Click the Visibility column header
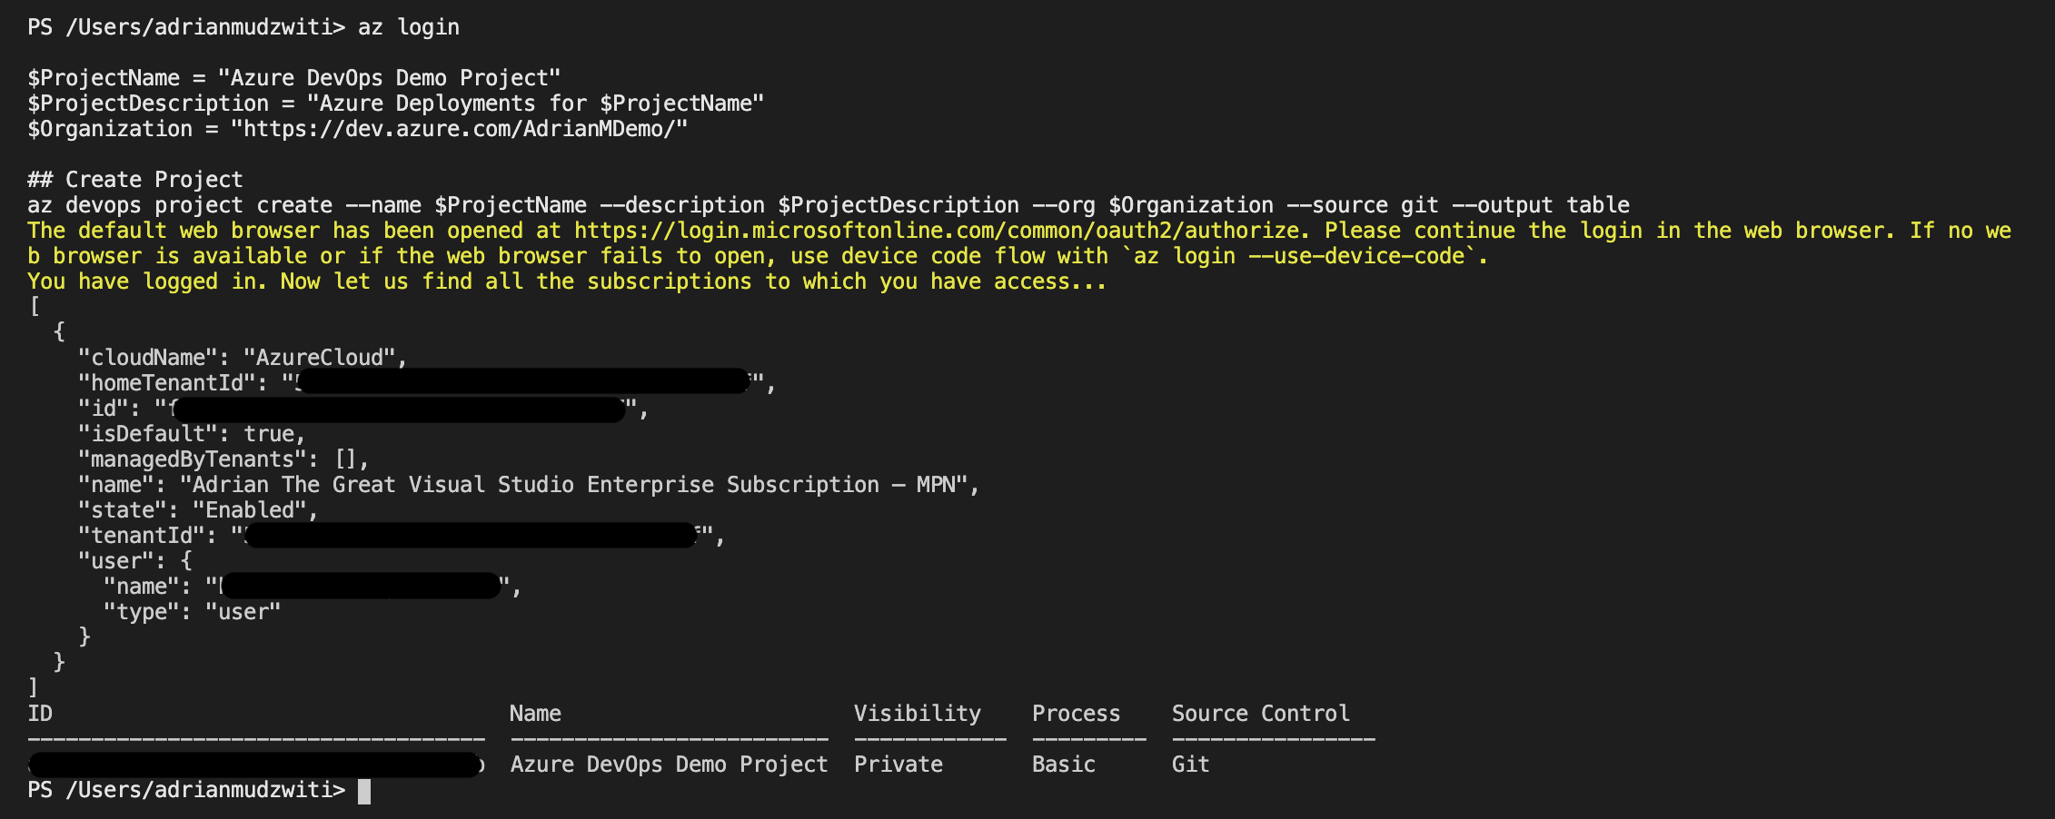The width and height of the screenshot is (2055, 819). (918, 714)
